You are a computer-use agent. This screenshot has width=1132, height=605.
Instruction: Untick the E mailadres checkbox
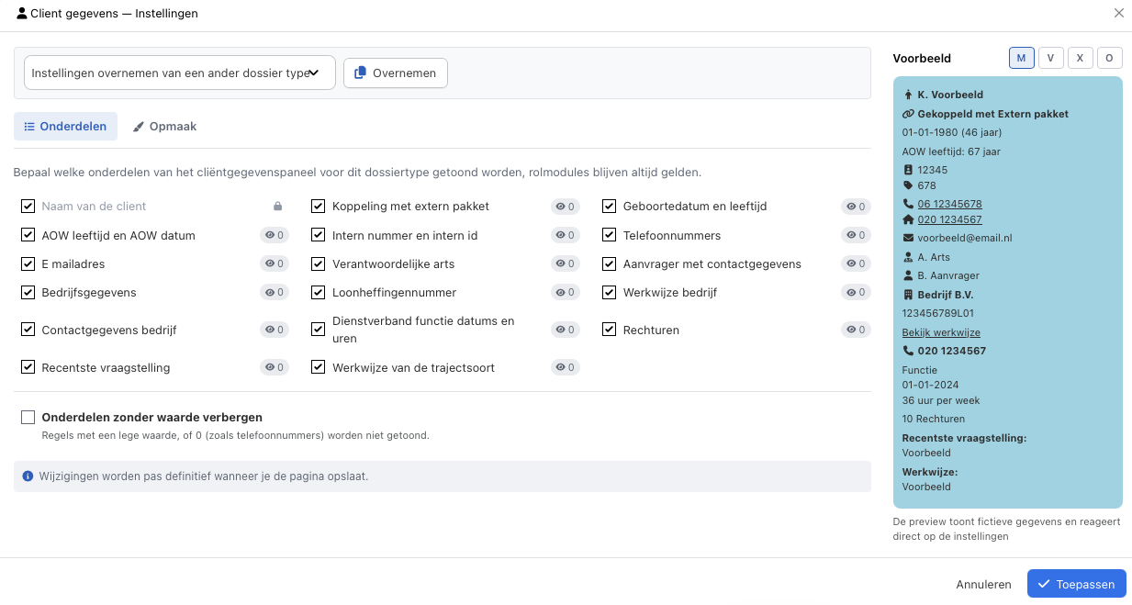(28, 264)
